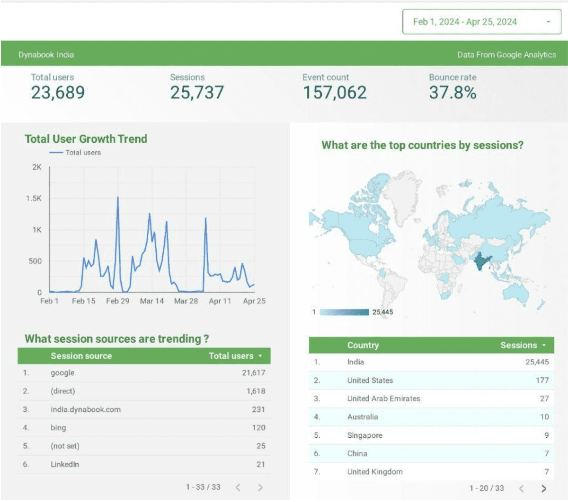The image size is (568, 502).
Task: Open the date range dropdown arrow
Action: (x=548, y=22)
